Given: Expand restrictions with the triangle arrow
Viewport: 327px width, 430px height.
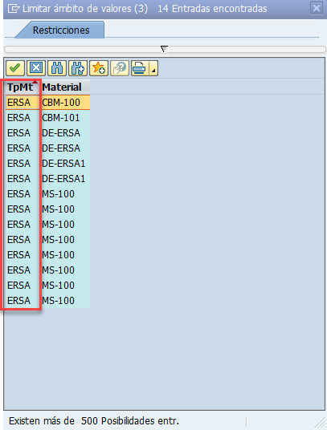Looking at the screenshot, I should pos(164,50).
